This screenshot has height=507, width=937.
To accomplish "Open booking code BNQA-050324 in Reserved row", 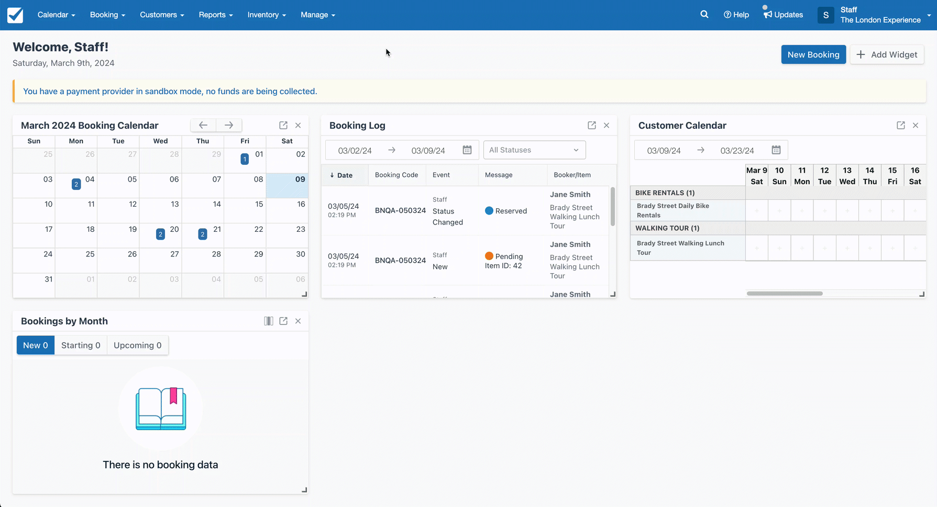I will point(400,210).
